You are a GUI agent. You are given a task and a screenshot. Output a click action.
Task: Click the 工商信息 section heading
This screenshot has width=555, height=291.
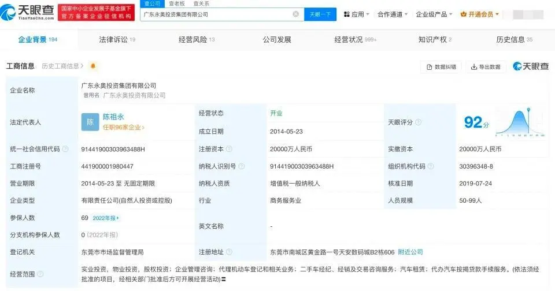(x=20, y=66)
